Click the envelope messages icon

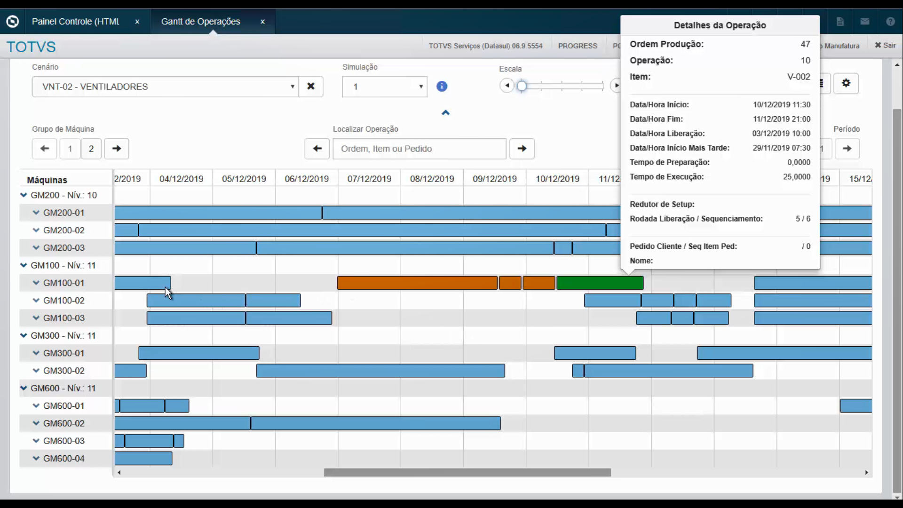(x=865, y=22)
